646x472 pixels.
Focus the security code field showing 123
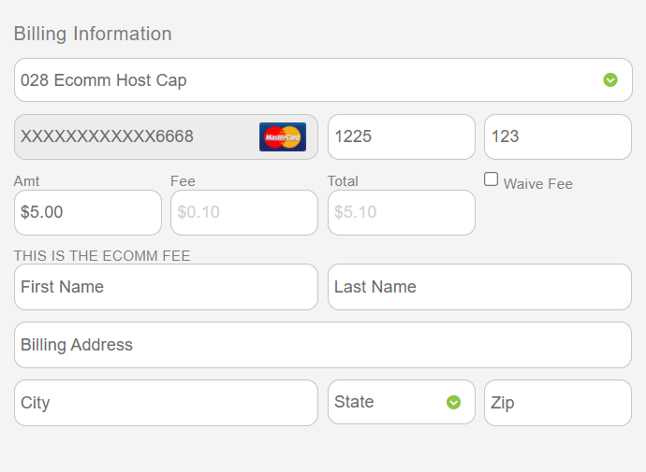coord(557,136)
